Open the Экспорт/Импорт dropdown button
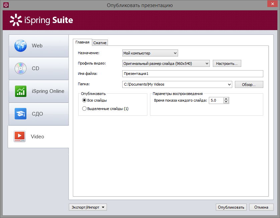Image resolution: width=280 pixels, height=218 pixels. [x=88, y=207]
